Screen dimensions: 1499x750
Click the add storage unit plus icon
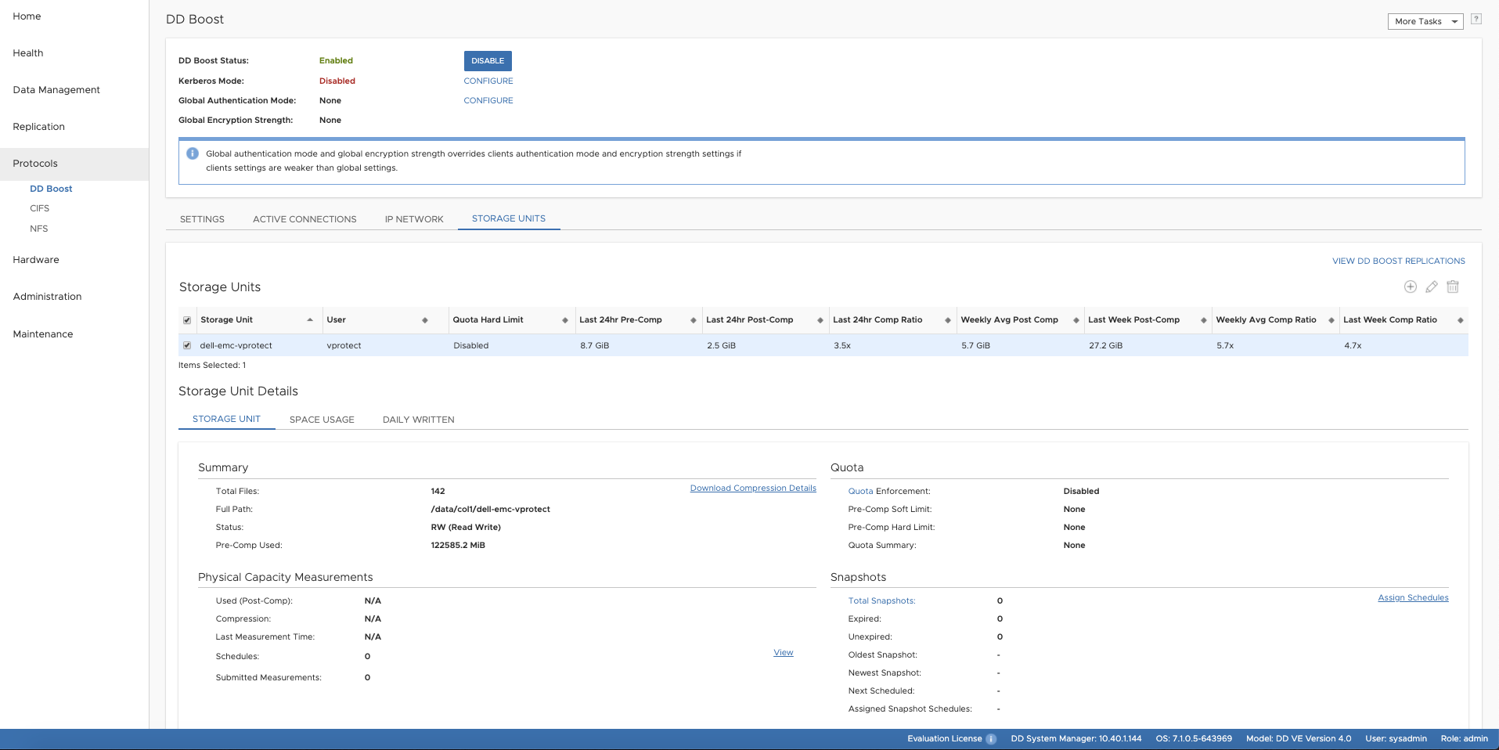point(1410,287)
